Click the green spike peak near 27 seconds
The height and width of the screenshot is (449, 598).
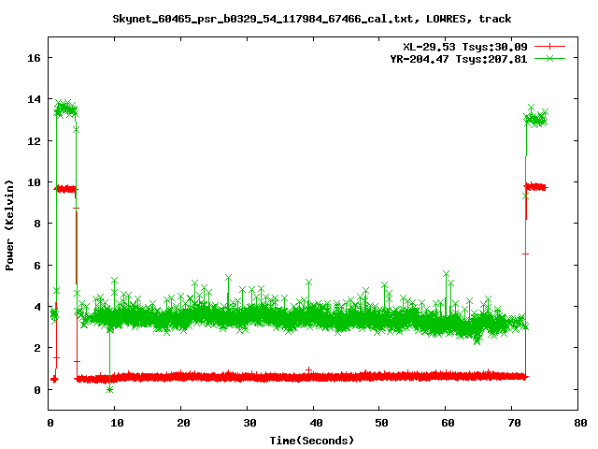(228, 278)
